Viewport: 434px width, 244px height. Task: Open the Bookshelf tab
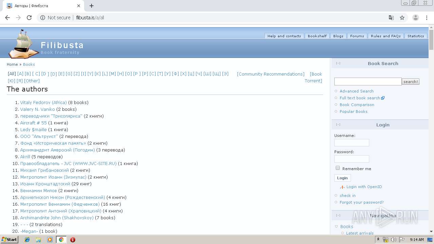tap(317, 36)
